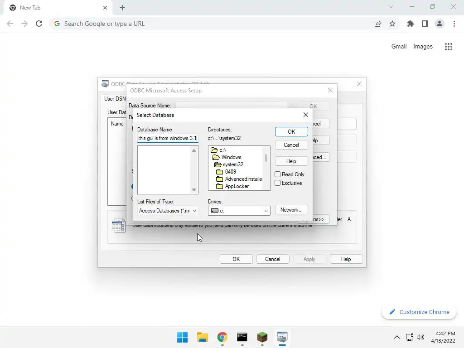Toggle the Chrome side panel icon
Screen dimensions: 464x348
tap(425, 24)
